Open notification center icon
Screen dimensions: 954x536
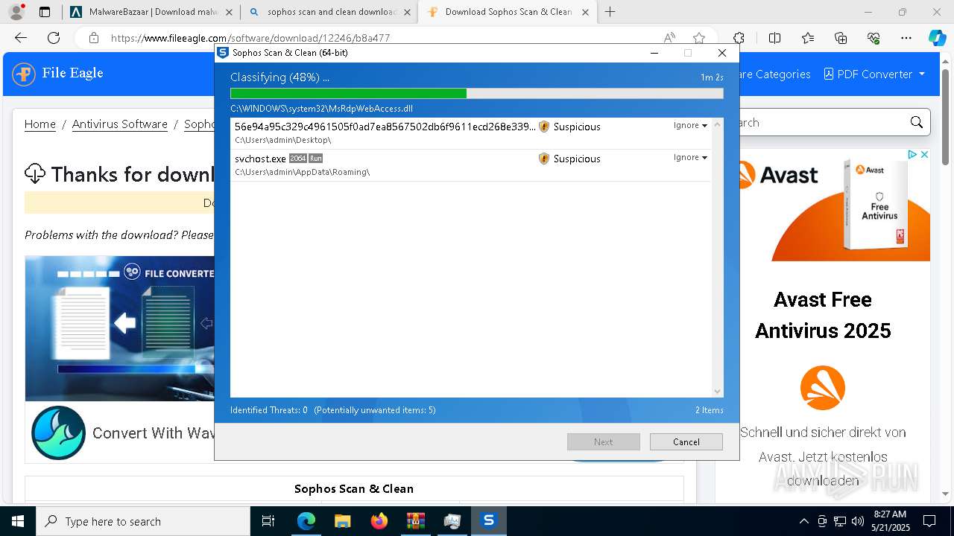click(x=929, y=521)
